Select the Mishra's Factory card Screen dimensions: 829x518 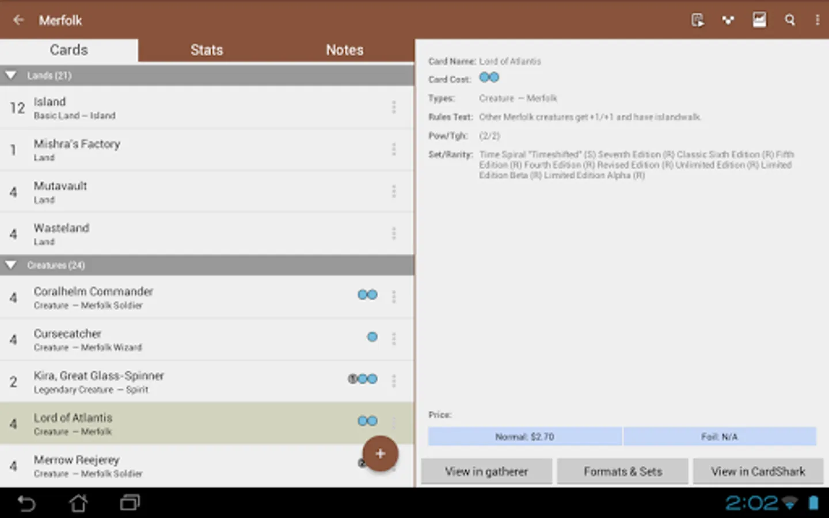coord(207,149)
